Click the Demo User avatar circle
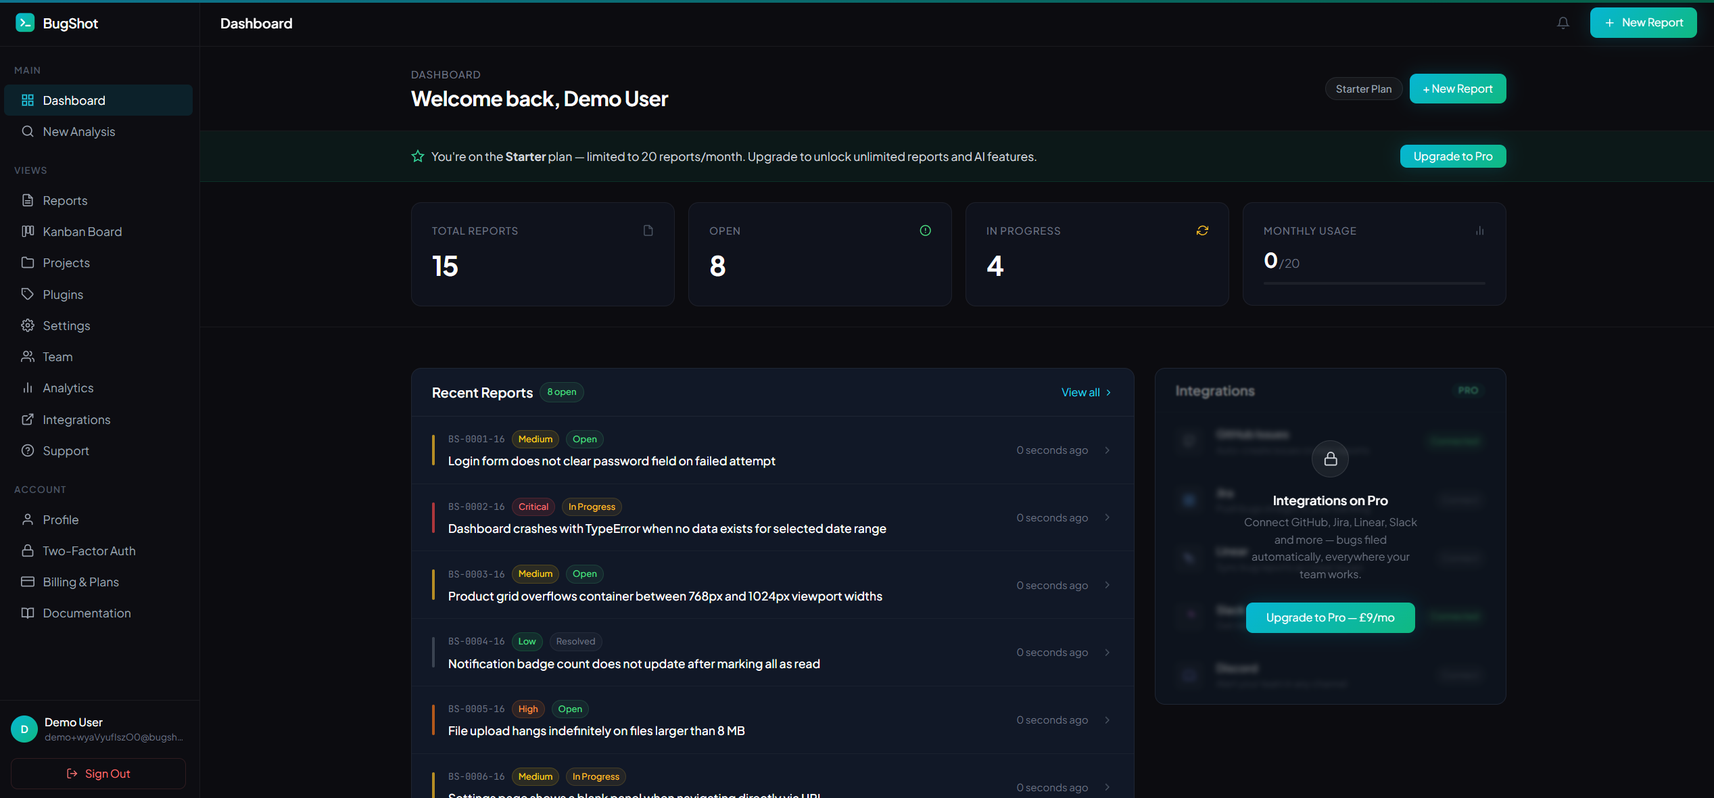Screen dimensions: 1714x798 pos(24,729)
